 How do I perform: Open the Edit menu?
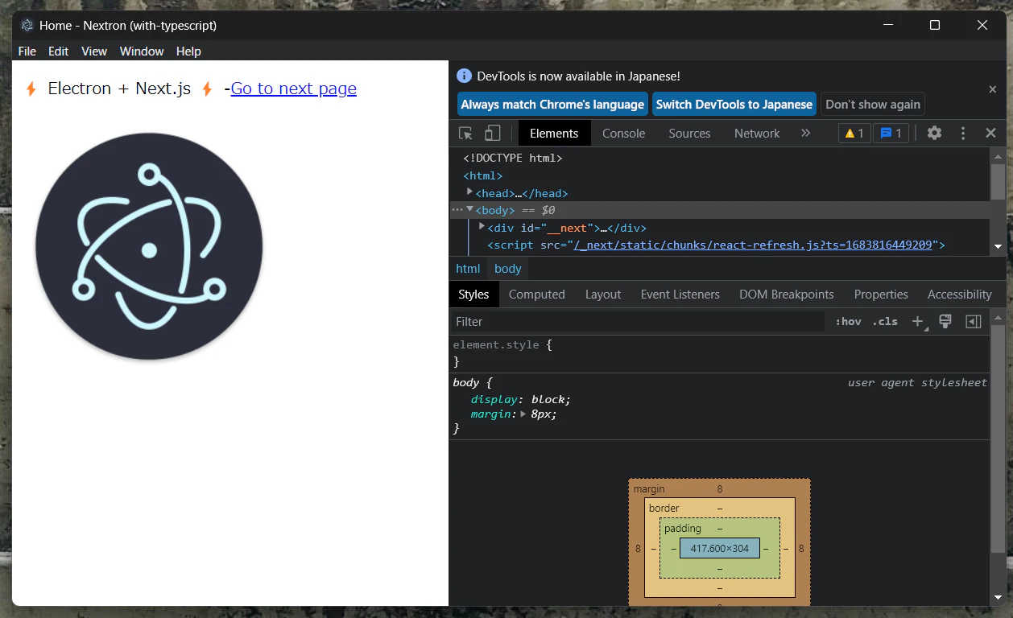click(x=58, y=51)
